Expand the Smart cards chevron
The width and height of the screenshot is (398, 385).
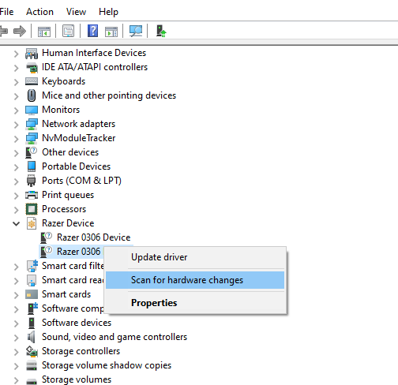pyautogui.click(x=17, y=295)
